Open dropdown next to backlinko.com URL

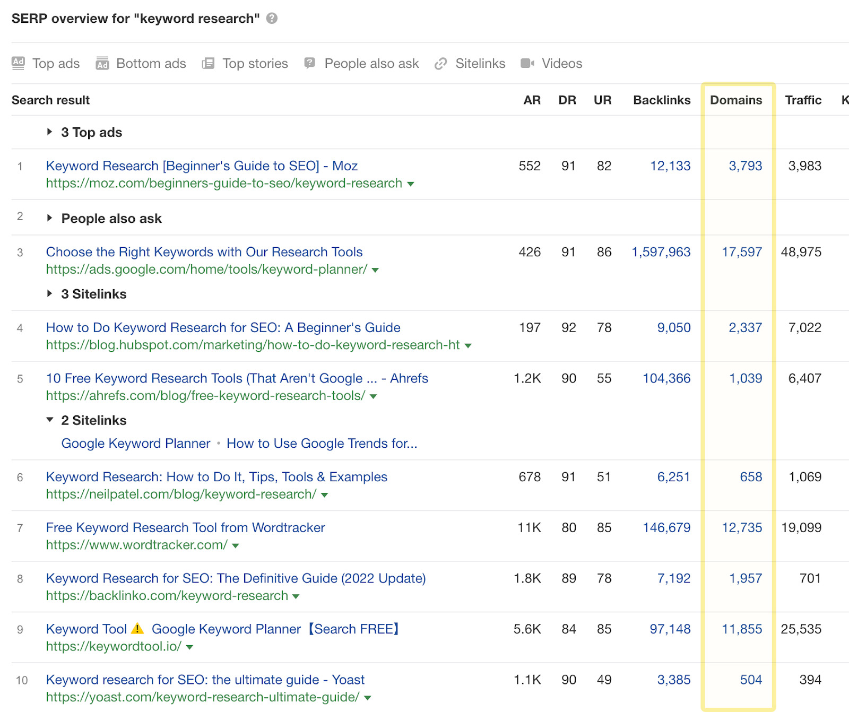click(296, 596)
